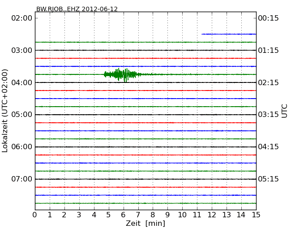Image resolution: width=291 pixels, height=233 pixels.
Task: Select the 10 minute tick label
Action: point(182,215)
